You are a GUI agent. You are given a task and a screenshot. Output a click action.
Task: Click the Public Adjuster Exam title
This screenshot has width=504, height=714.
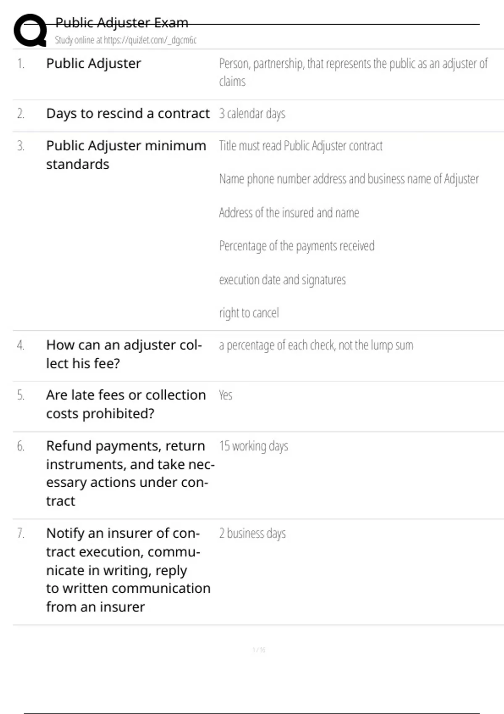(x=122, y=23)
